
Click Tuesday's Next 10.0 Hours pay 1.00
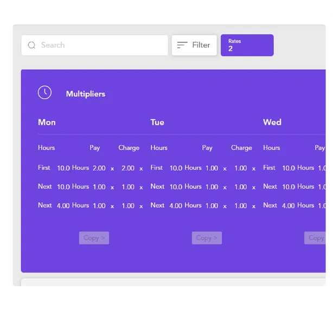(212, 187)
